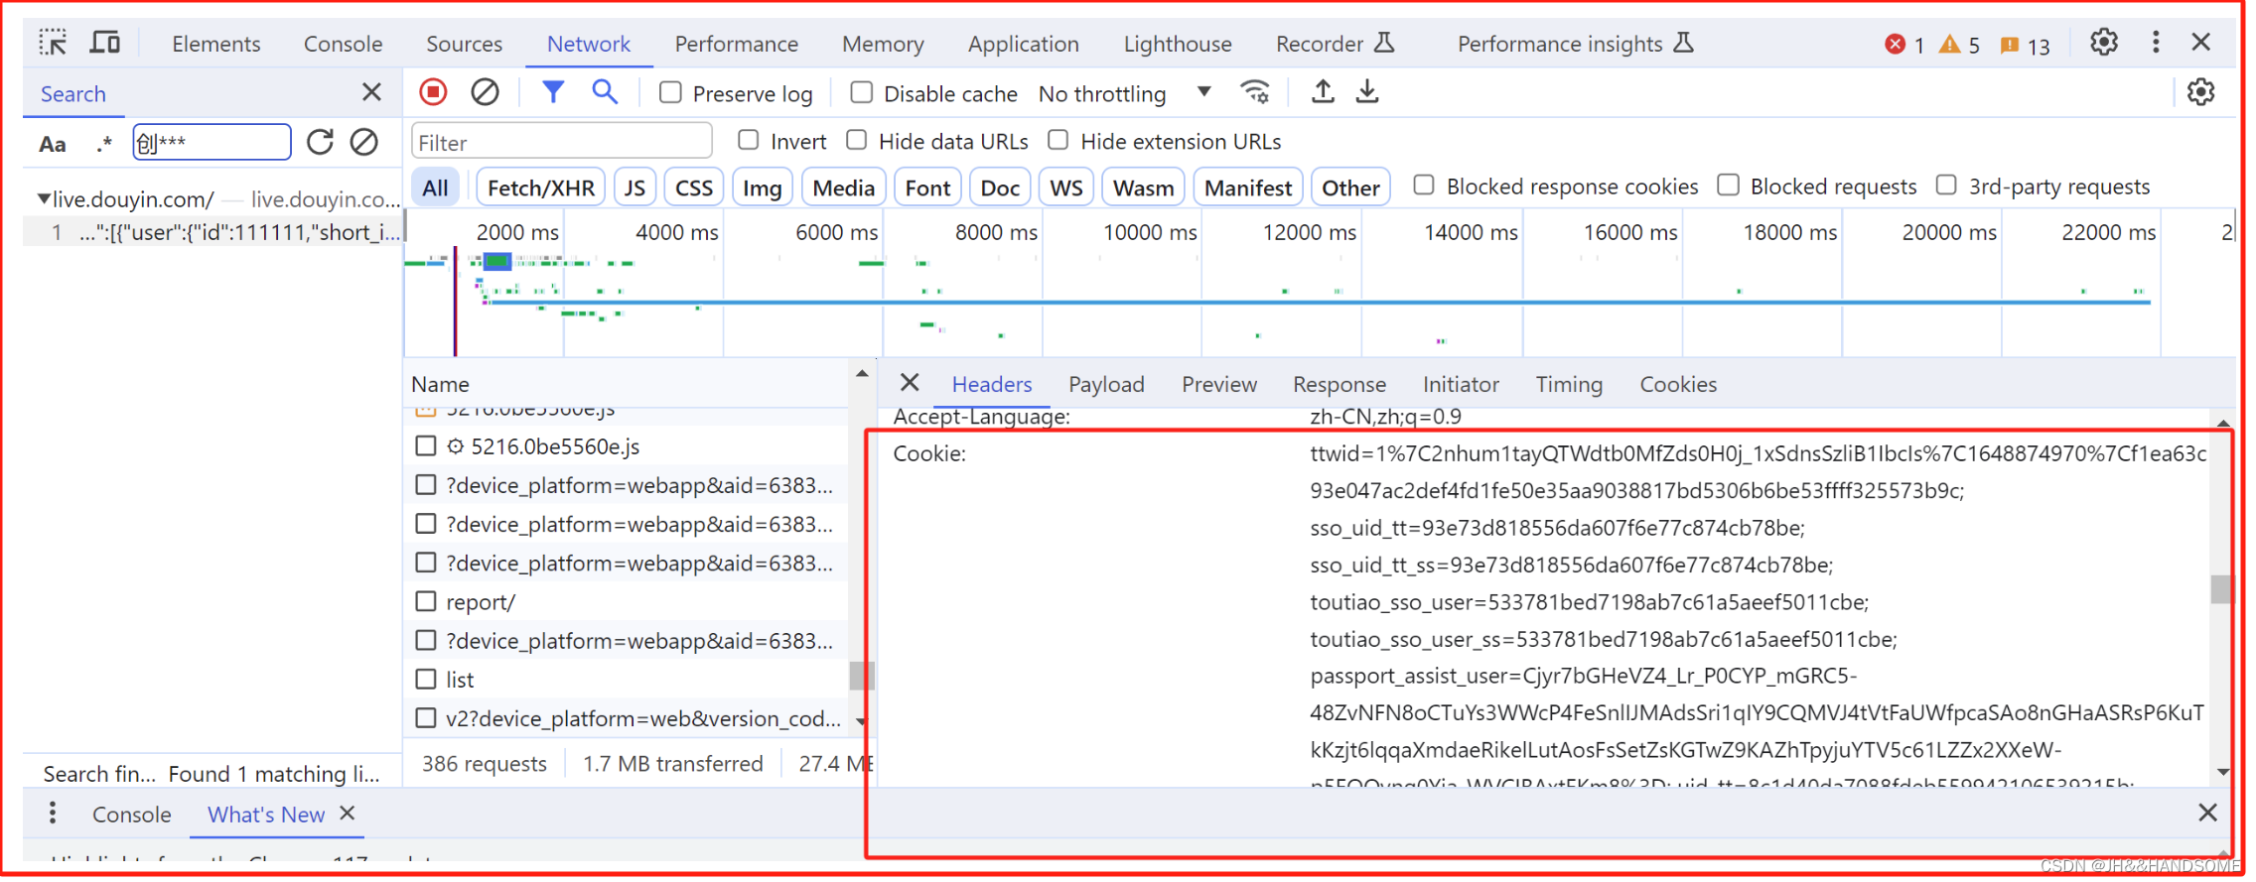Clear the search results icon
The width and height of the screenshot is (2256, 882).
coord(364,142)
